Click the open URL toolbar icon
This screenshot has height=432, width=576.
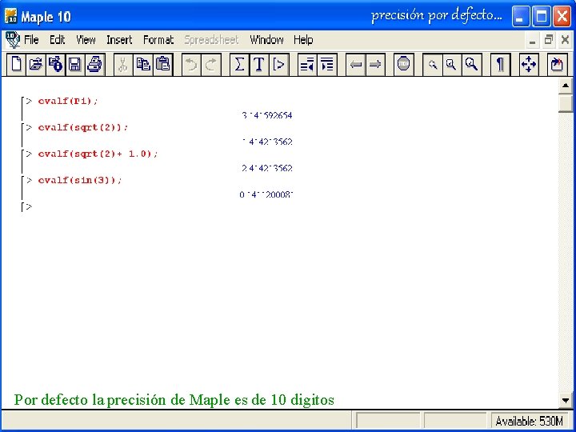(x=55, y=65)
